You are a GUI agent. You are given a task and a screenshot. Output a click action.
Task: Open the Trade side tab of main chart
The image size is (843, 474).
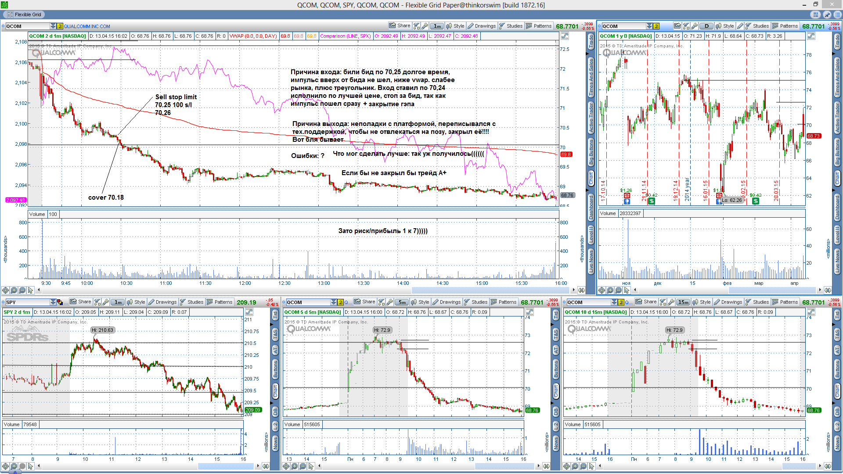pos(591,42)
